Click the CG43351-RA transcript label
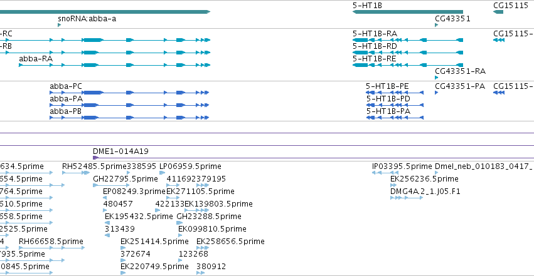 460,71
